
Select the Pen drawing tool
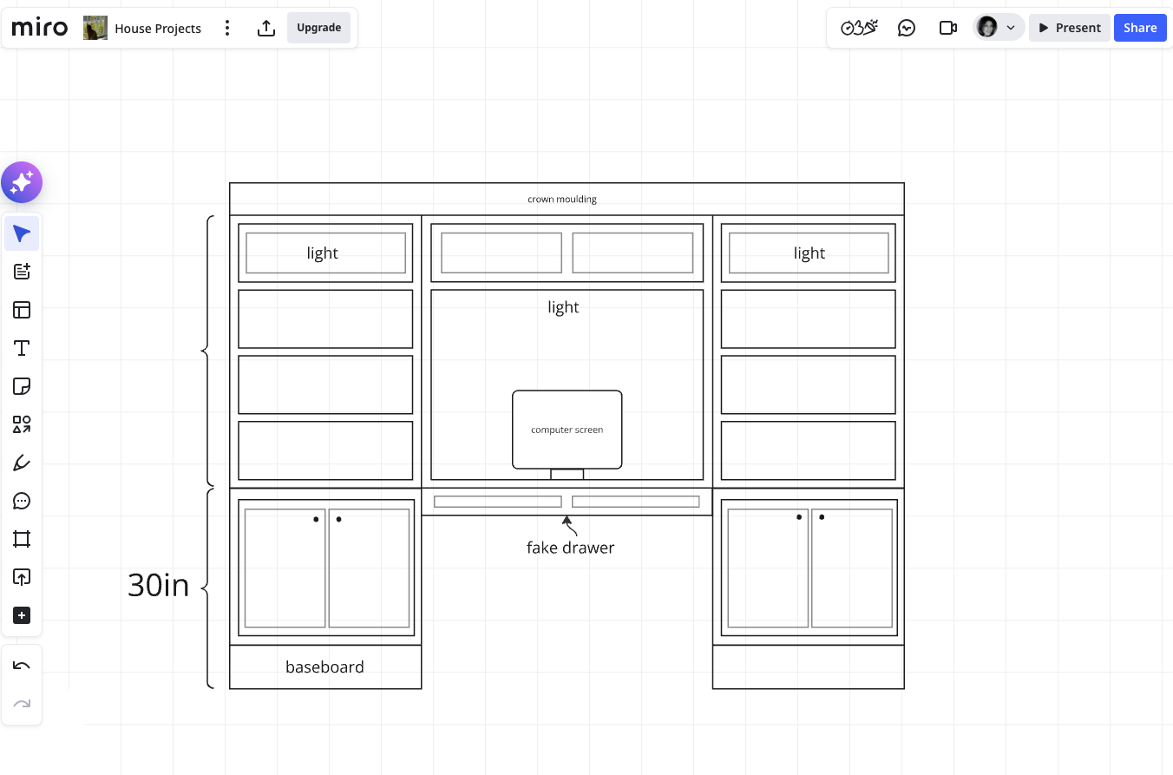22,463
